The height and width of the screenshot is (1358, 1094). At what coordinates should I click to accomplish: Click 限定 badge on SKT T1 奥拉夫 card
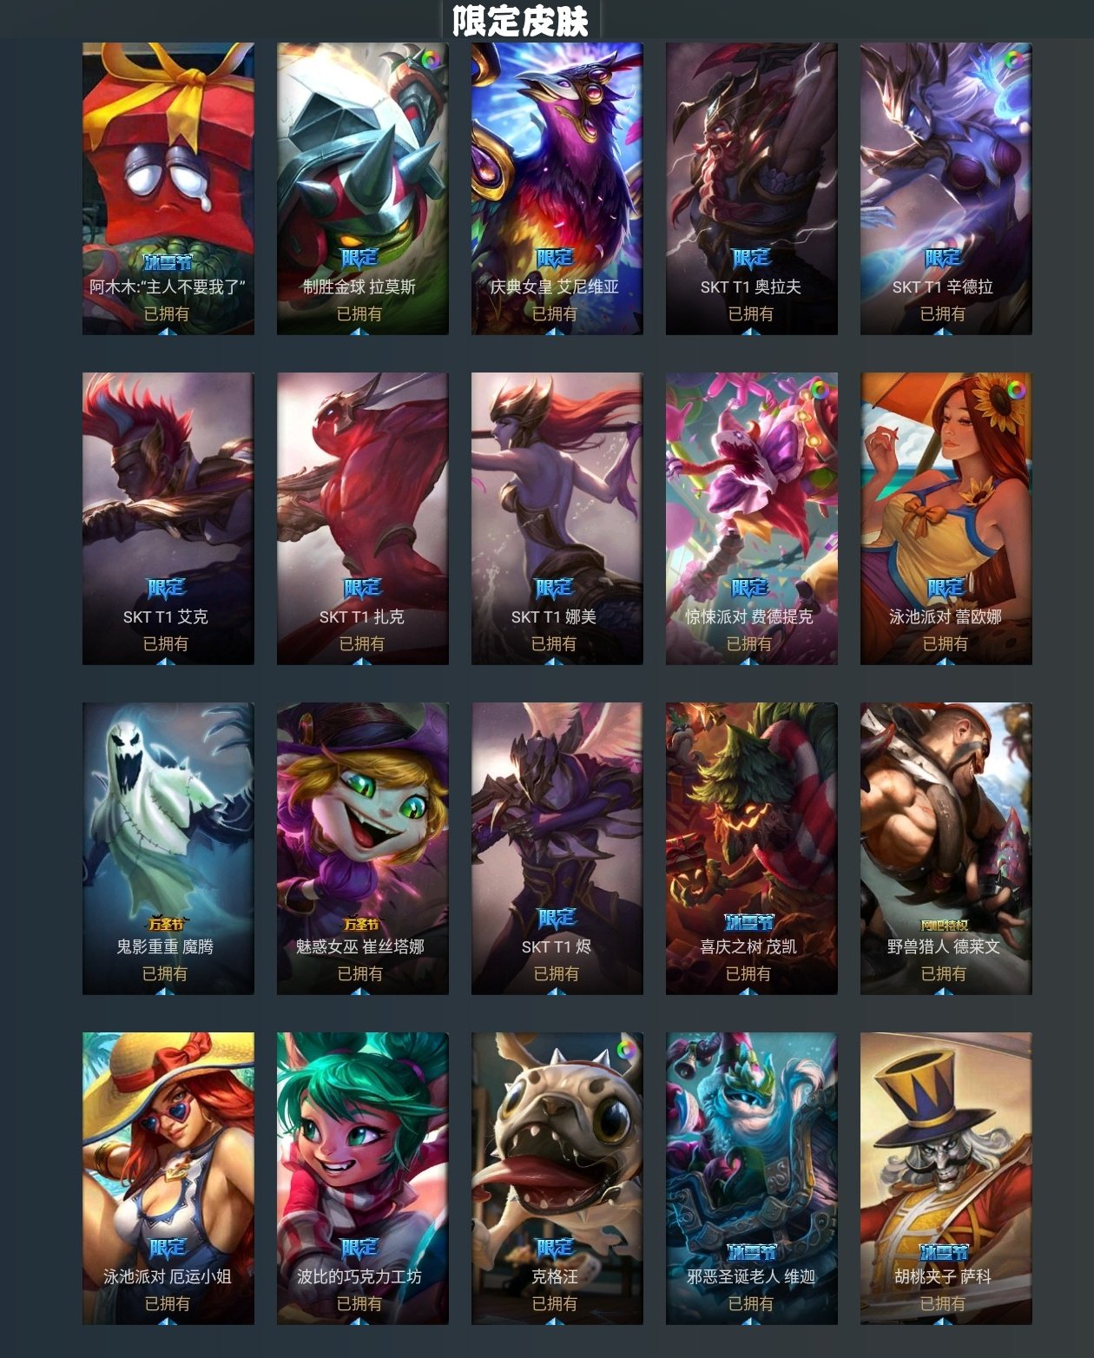click(751, 258)
